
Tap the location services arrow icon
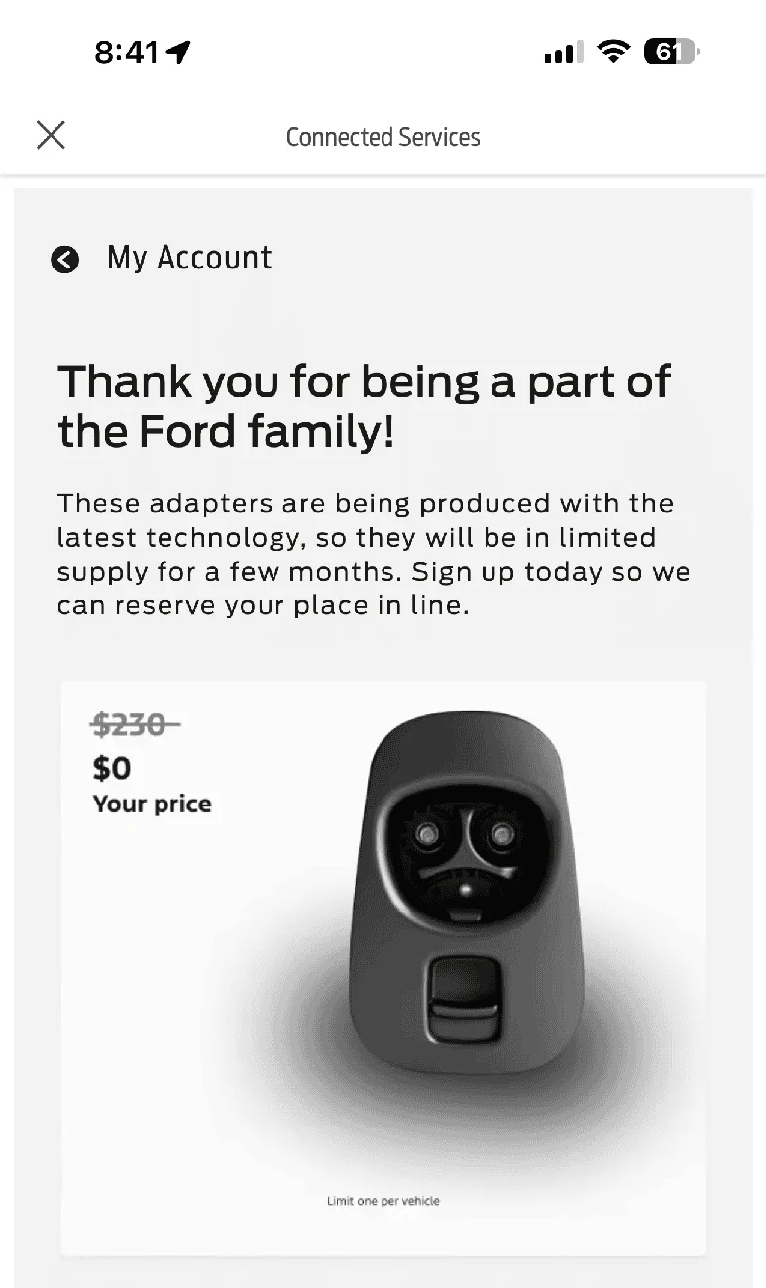[x=179, y=53]
